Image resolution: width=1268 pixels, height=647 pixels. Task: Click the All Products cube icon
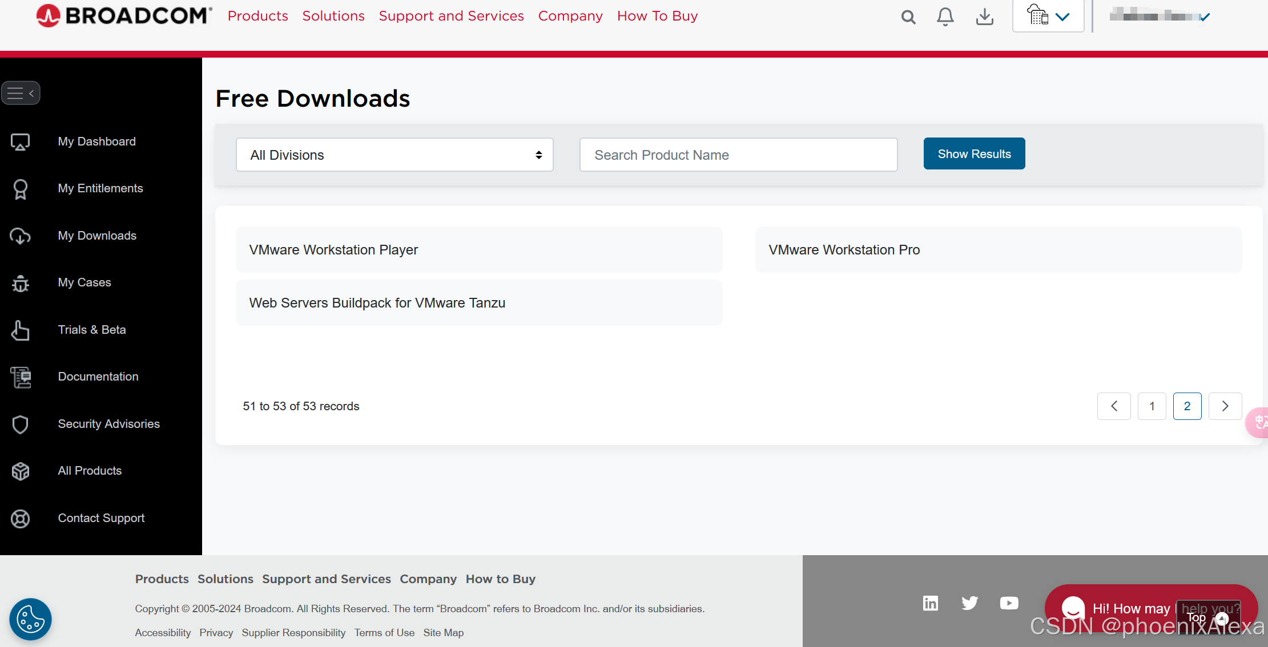(21, 471)
